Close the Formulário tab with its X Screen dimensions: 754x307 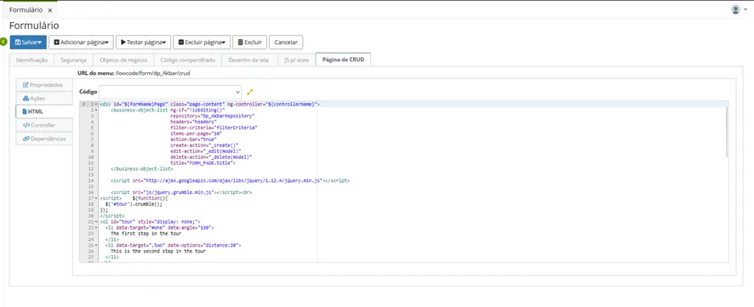[x=50, y=10]
